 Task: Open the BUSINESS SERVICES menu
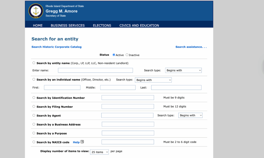coord(68,26)
